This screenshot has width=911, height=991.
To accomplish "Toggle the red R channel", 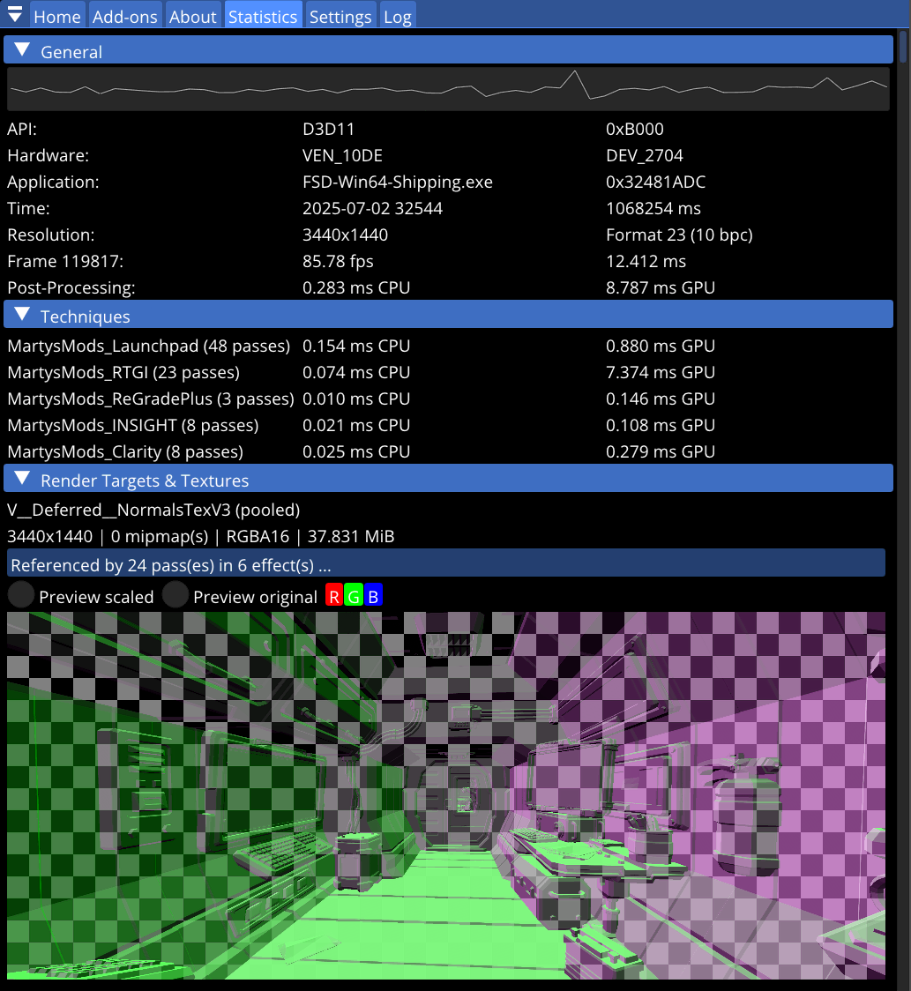I will click(334, 595).
